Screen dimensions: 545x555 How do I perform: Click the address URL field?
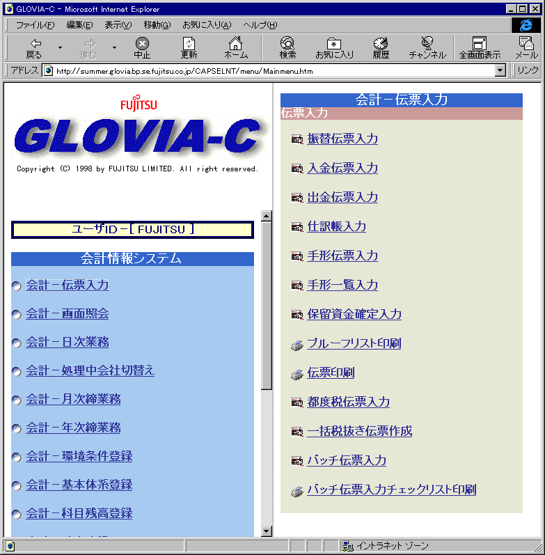(x=269, y=71)
